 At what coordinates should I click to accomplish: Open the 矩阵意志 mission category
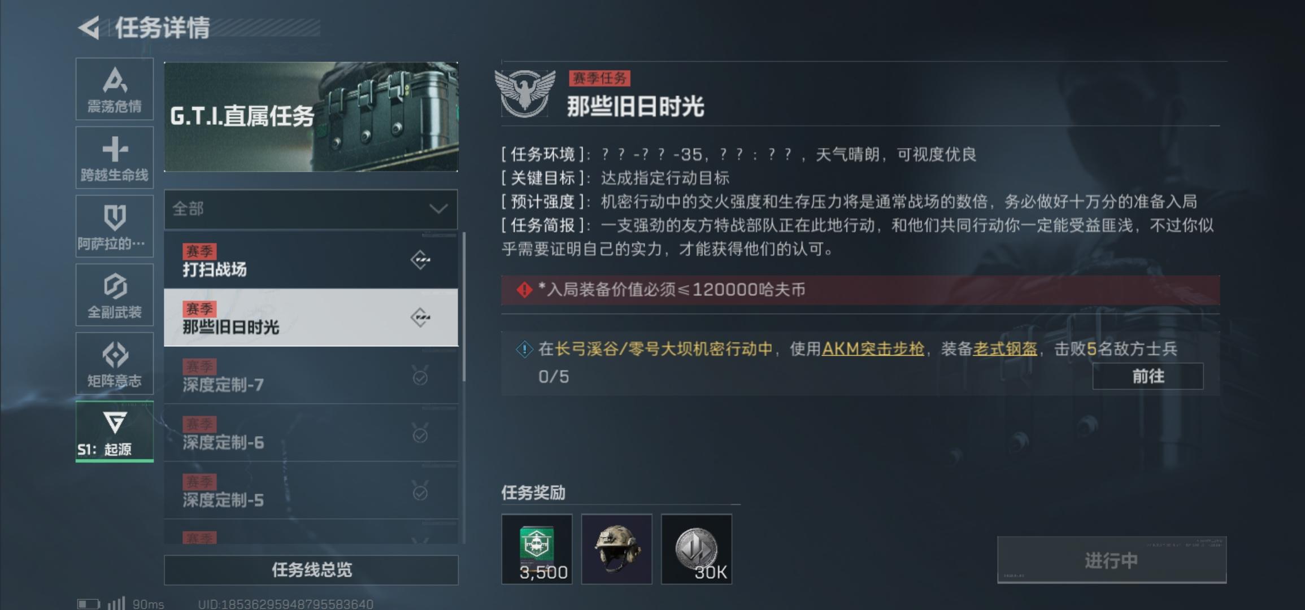[x=115, y=363]
